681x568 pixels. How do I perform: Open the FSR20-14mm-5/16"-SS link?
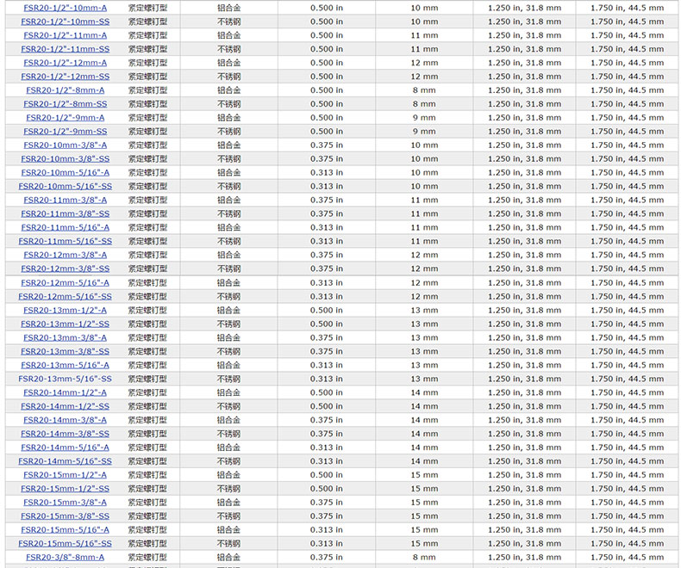pos(65,462)
